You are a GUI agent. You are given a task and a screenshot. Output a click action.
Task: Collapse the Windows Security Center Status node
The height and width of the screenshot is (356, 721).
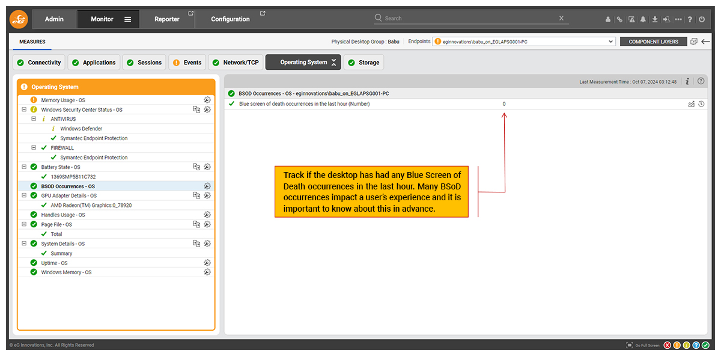click(x=24, y=110)
